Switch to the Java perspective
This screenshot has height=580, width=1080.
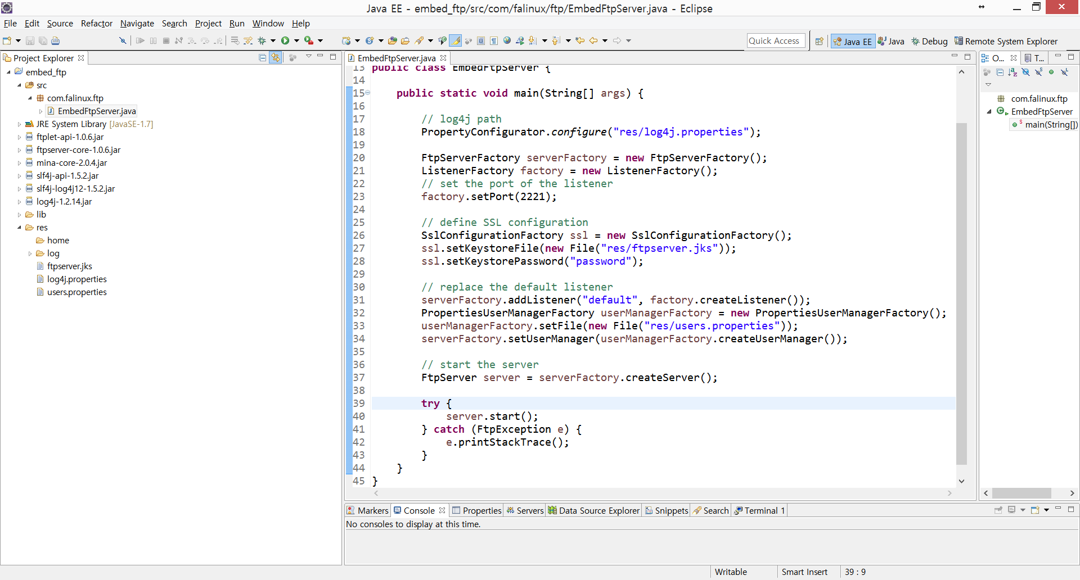(x=891, y=41)
